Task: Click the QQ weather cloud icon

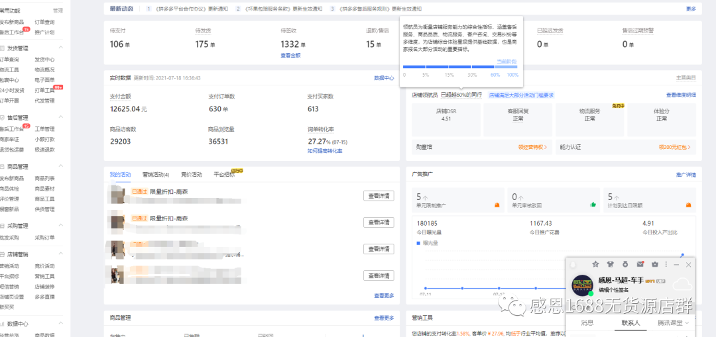Action: [x=683, y=285]
